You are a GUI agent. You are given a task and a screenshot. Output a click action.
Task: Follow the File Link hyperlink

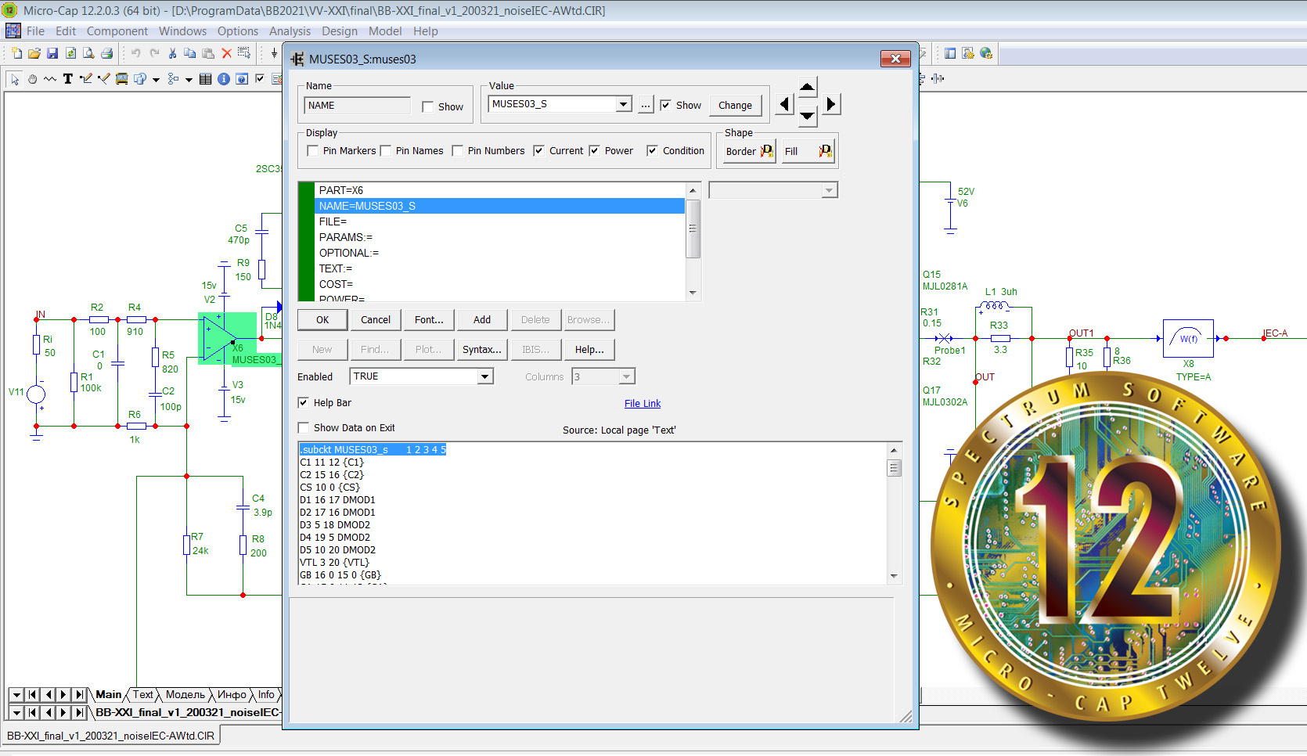click(643, 404)
